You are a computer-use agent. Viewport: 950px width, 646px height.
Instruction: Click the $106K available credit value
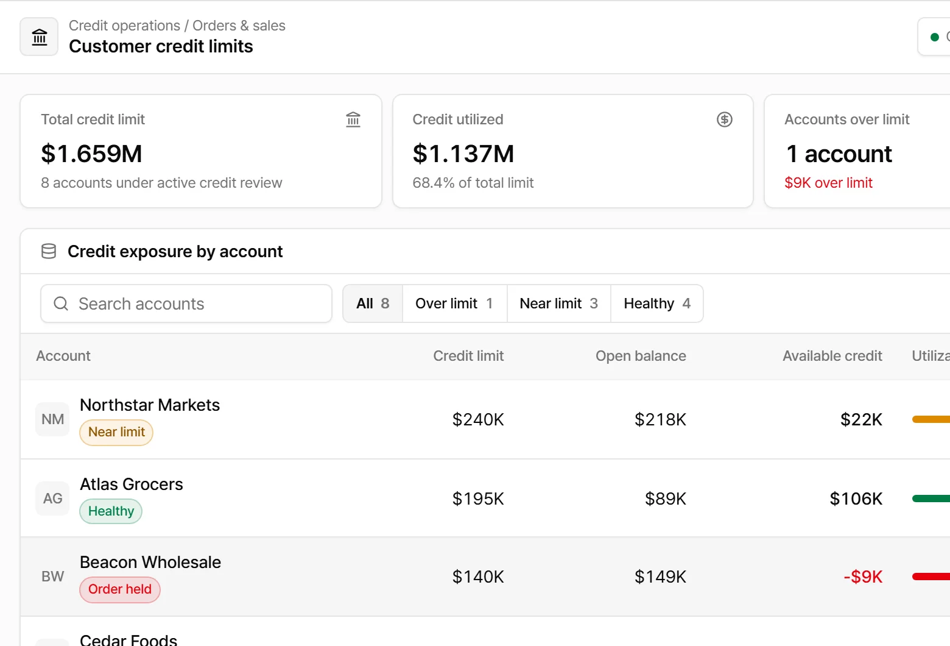point(856,499)
